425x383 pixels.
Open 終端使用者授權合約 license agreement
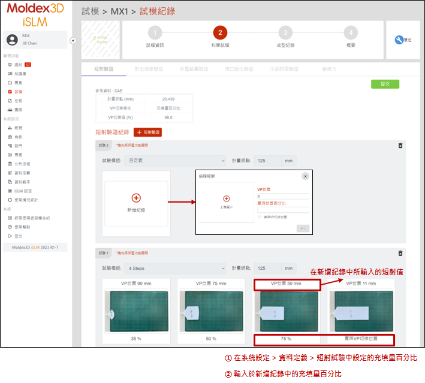[29, 218]
